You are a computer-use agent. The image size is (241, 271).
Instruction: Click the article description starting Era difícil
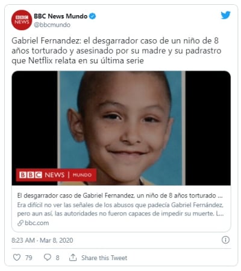tap(120, 209)
